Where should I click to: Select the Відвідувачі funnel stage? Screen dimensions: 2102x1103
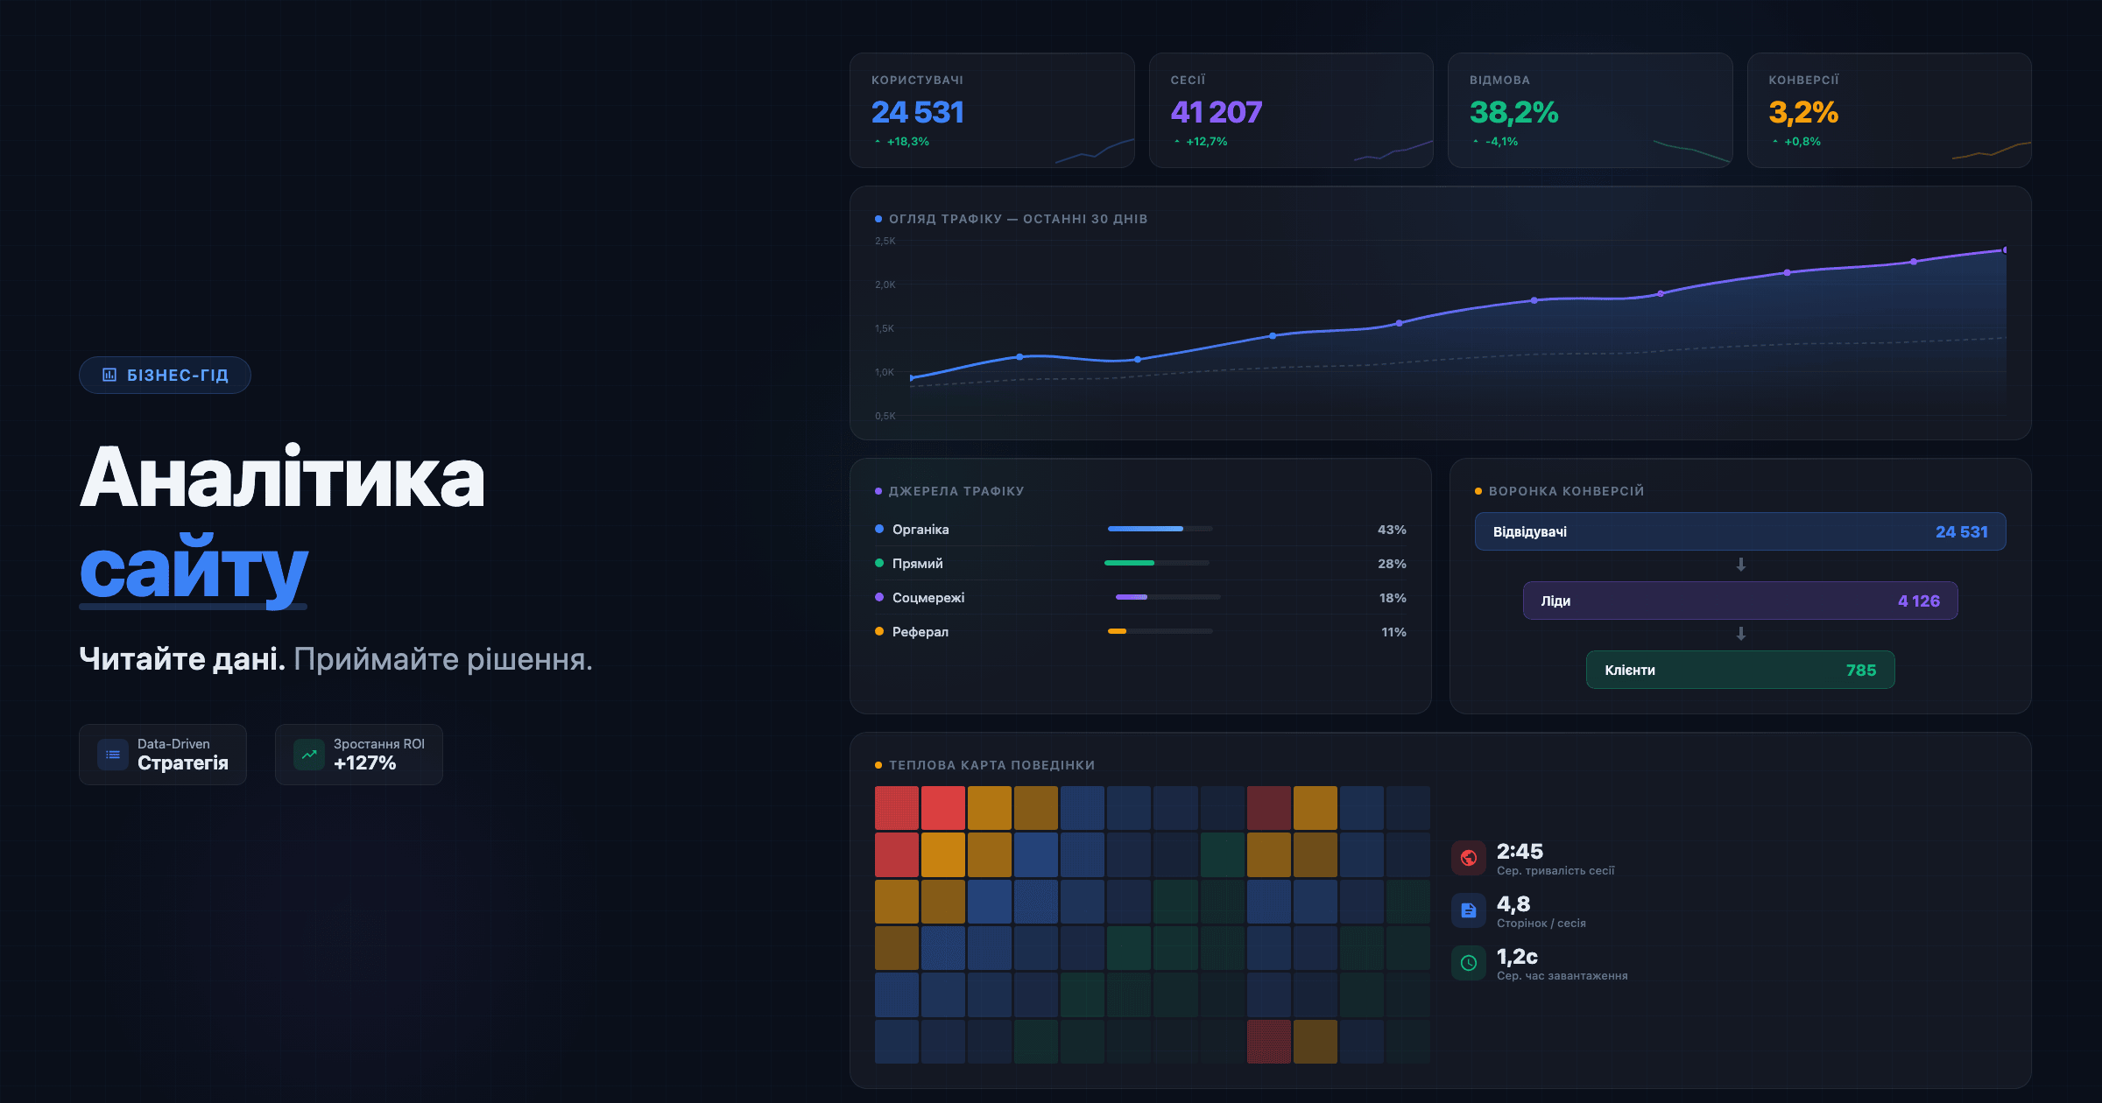tap(1740, 531)
